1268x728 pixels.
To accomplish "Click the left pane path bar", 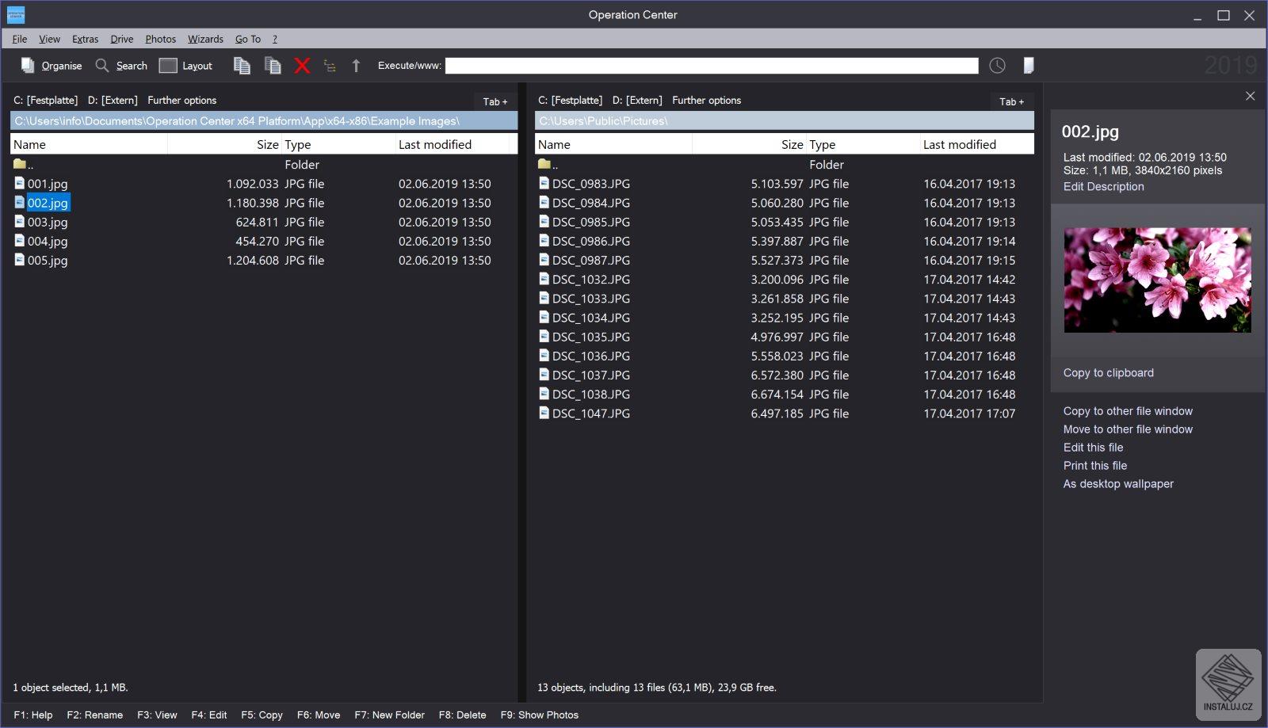I will click(264, 120).
